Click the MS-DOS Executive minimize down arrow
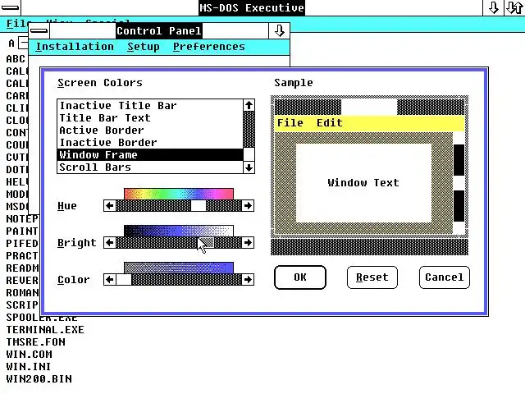The image size is (525, 394). tap(493, 7)
